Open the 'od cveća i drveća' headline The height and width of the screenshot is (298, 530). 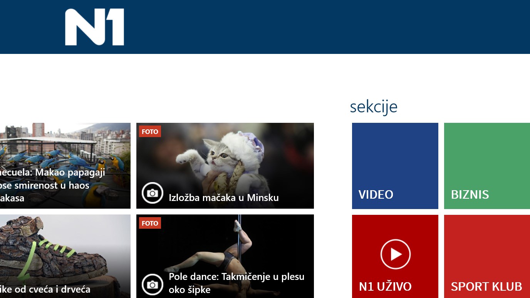(x=45, y=289)
